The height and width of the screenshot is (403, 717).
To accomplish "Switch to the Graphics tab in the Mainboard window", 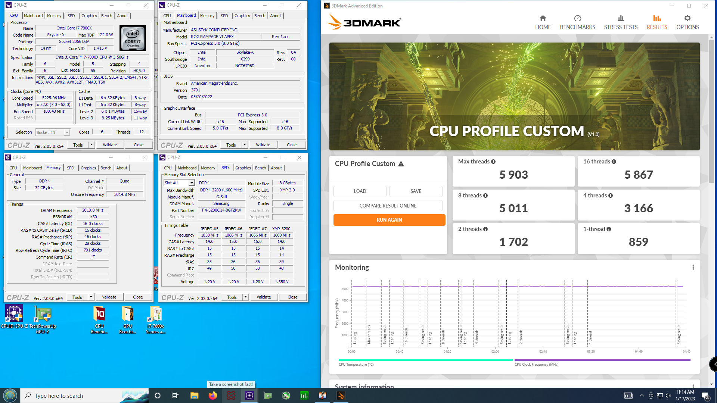I will pyautogui.click(x=242, y=16).
